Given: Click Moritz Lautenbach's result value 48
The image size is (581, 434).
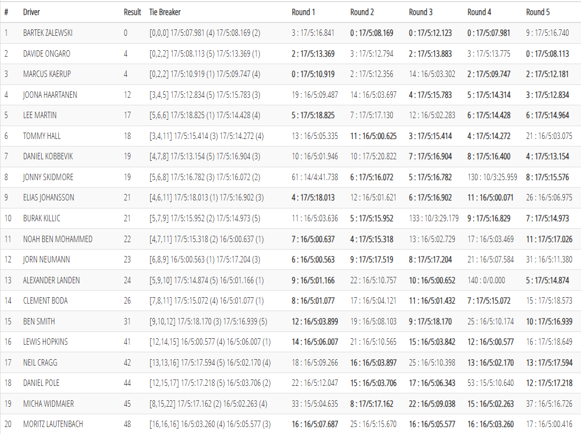Looking at the screenshot, I should click(127, 424).
